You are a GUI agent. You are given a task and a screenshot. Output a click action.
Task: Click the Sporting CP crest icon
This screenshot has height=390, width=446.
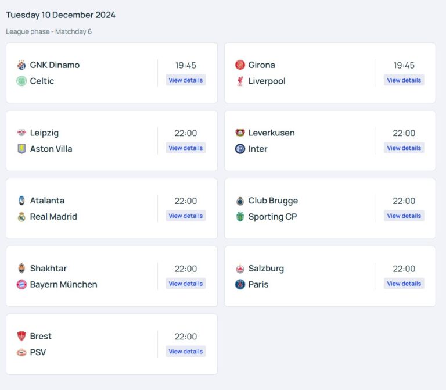coord(240,217)
